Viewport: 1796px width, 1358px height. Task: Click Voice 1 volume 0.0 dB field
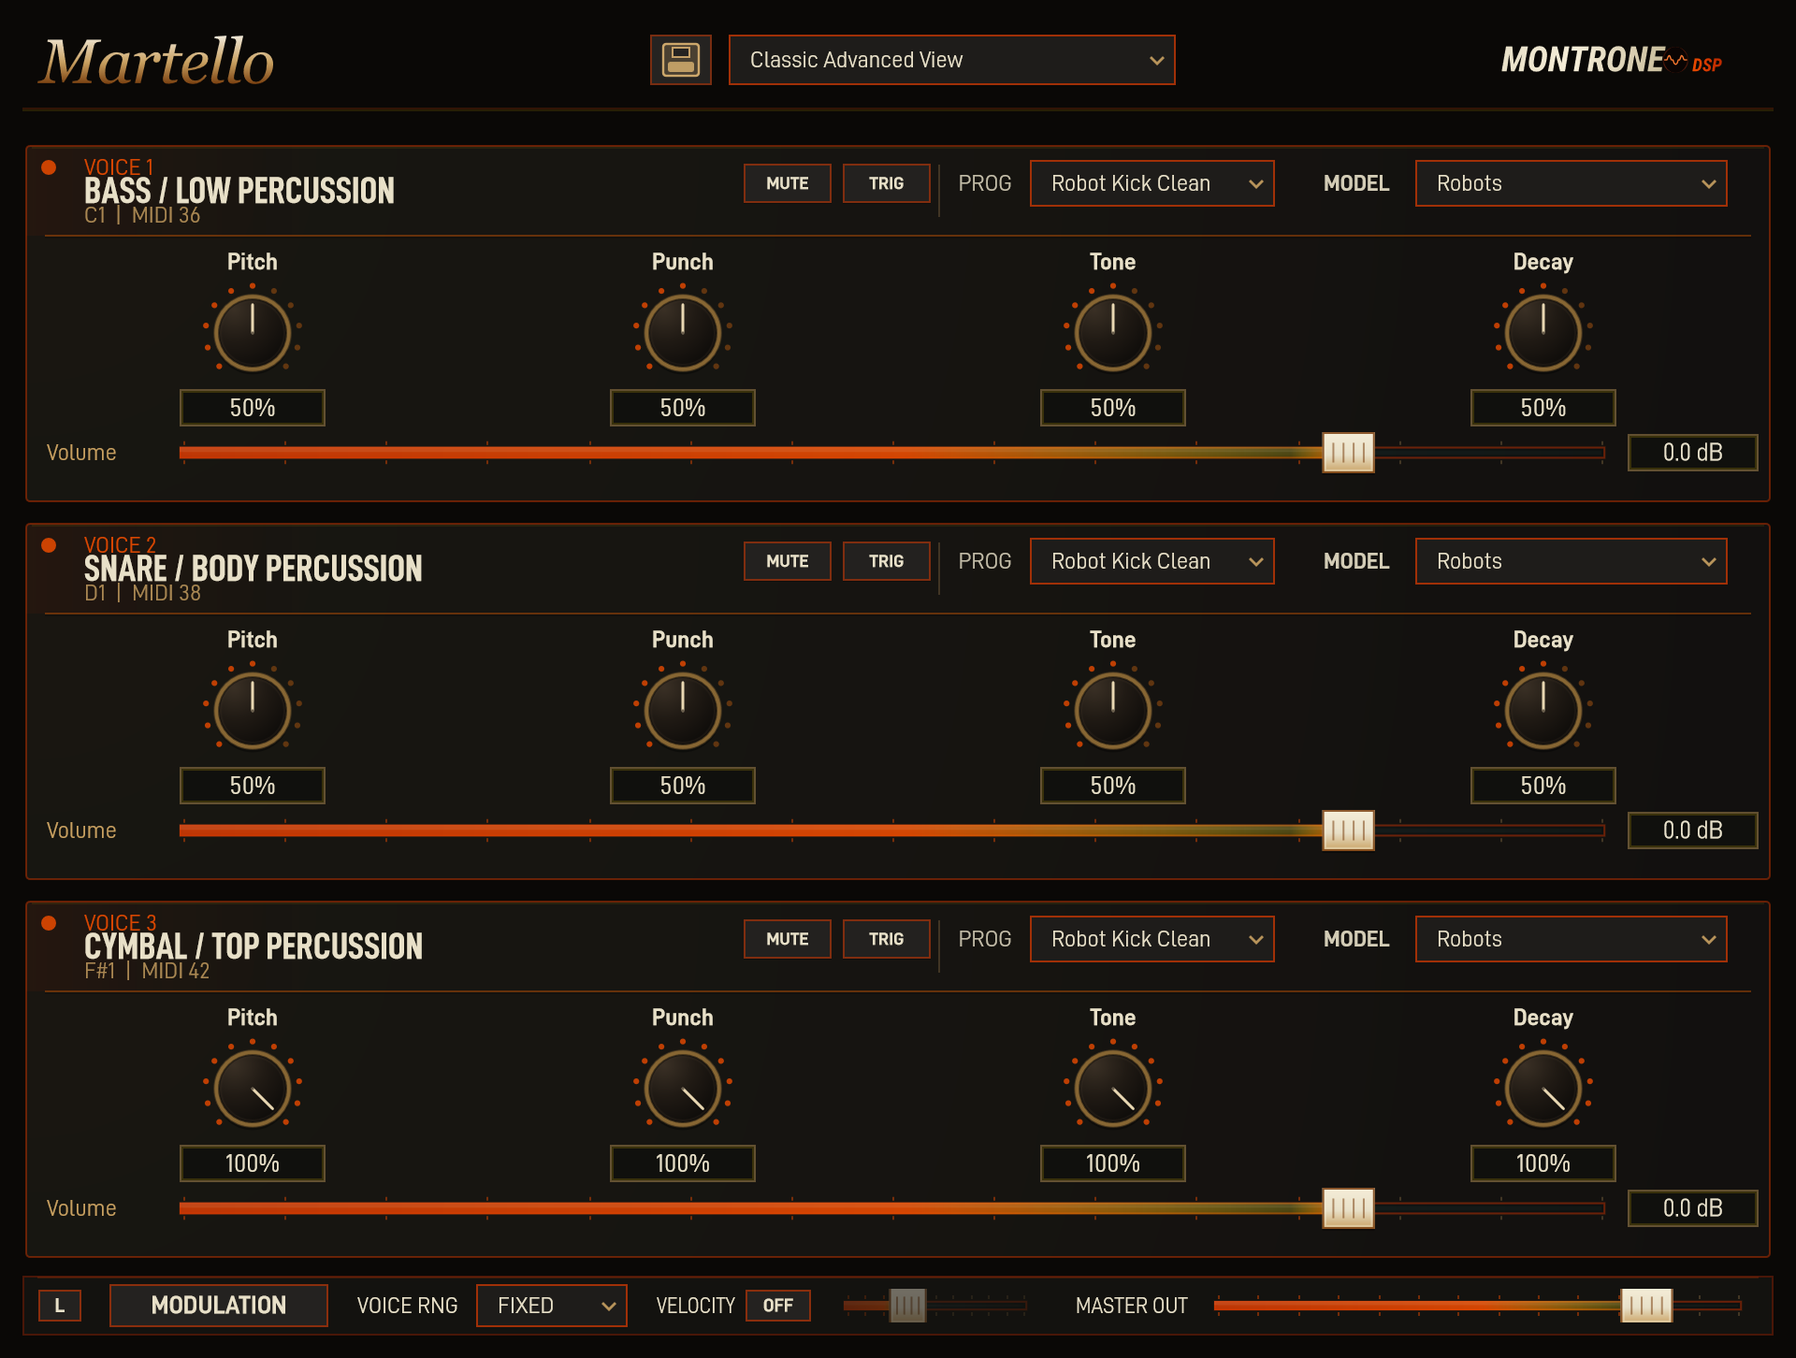1693,453
